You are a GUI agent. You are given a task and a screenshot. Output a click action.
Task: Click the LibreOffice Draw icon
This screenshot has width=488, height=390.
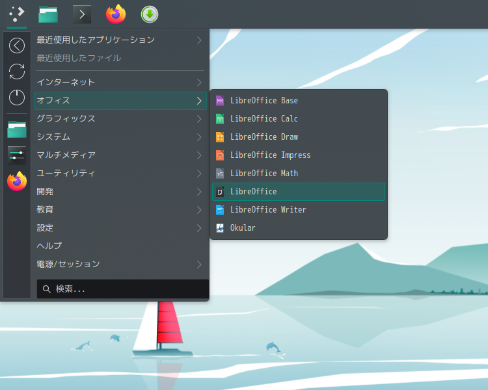(x=220, y=137)
